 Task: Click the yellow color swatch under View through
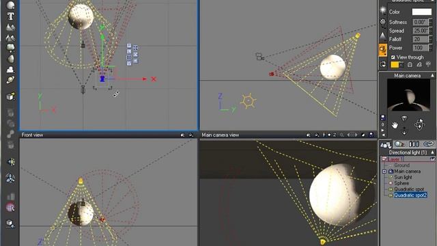tap(395, 65)
